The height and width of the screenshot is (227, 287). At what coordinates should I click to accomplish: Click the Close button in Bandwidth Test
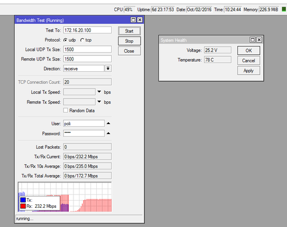129,51
